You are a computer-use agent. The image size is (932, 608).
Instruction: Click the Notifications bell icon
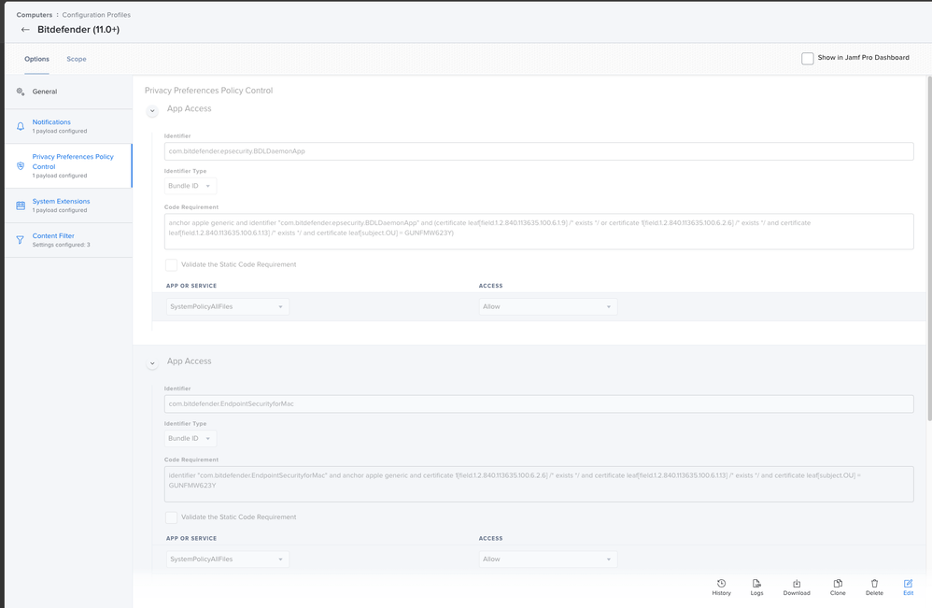click(x=21, y=126)
